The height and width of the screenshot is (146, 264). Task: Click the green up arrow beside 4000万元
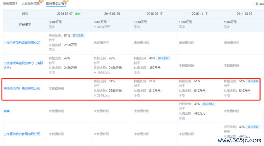pos(95,27)
